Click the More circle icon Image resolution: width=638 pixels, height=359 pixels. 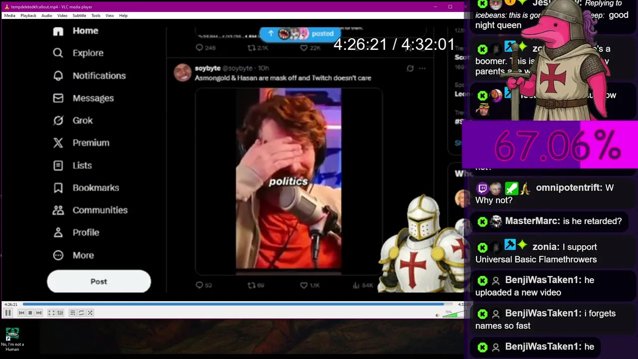(58, 255)
